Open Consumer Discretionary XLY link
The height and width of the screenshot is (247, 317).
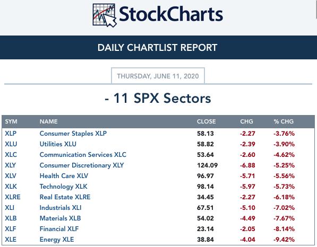click(x=82, y=165)
